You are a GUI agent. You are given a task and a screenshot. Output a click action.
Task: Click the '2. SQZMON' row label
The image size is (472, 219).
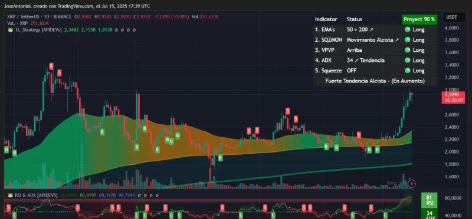point(329,39)
